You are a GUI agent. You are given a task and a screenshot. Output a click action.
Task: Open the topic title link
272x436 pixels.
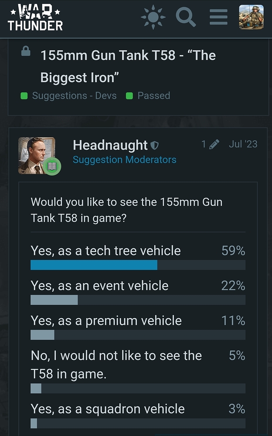click(128, 66)
